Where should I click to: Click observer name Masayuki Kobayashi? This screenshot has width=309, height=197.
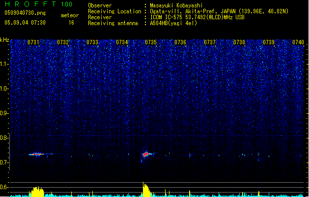tap(176, 5)
